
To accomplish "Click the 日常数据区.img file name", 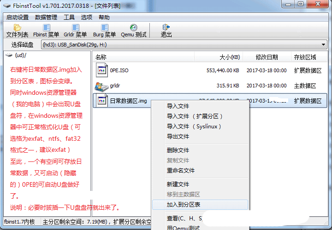I will (129, 101).
